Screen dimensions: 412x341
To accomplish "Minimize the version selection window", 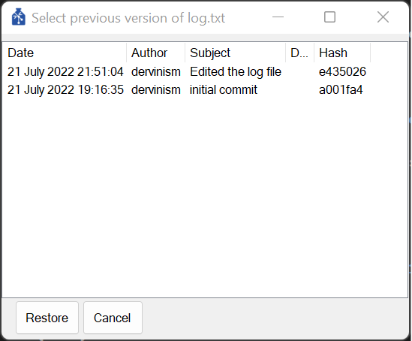I will [278, 17].
